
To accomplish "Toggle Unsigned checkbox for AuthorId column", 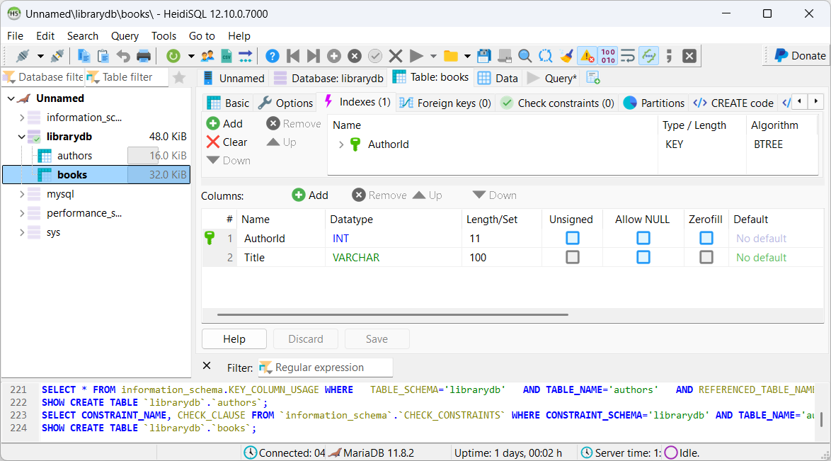I will 572,239.
